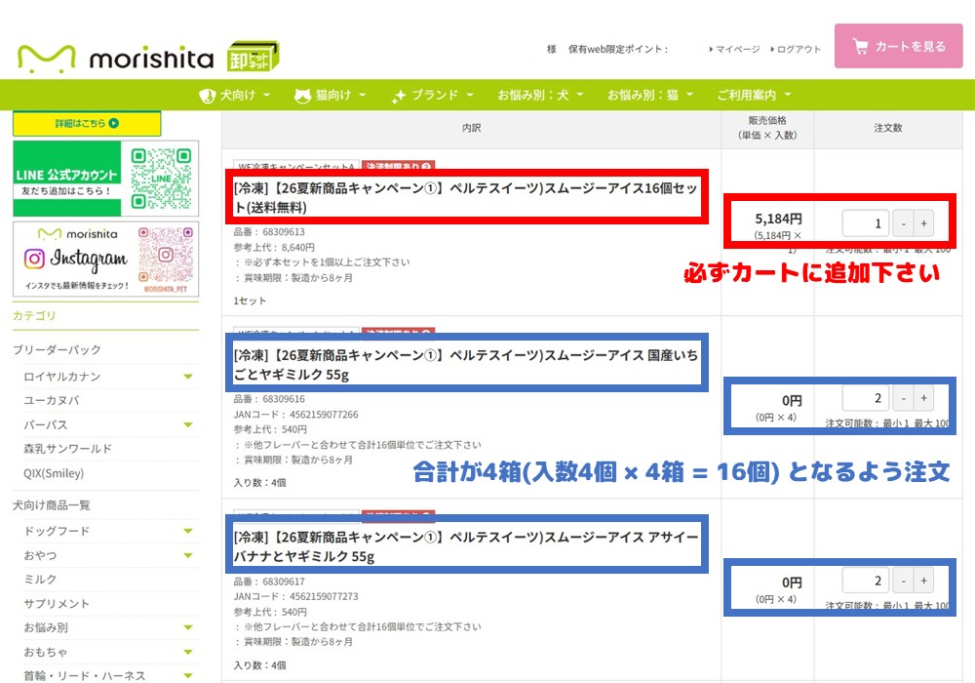Expand the バーバス category arrow

(188, 424)
